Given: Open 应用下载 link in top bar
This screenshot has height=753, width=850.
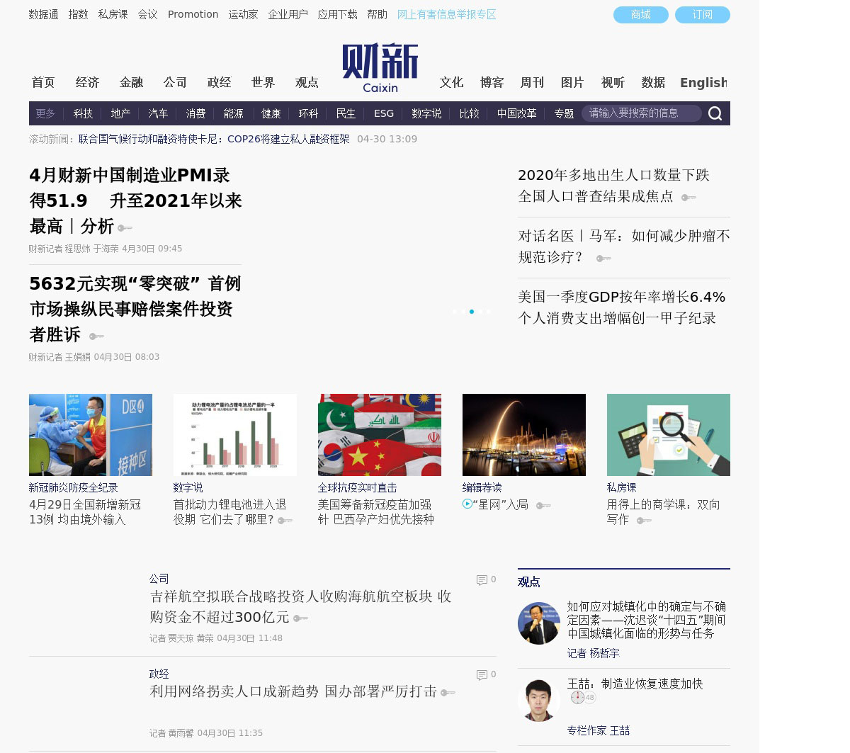Looking at the screenshot, I should point(338,14).
